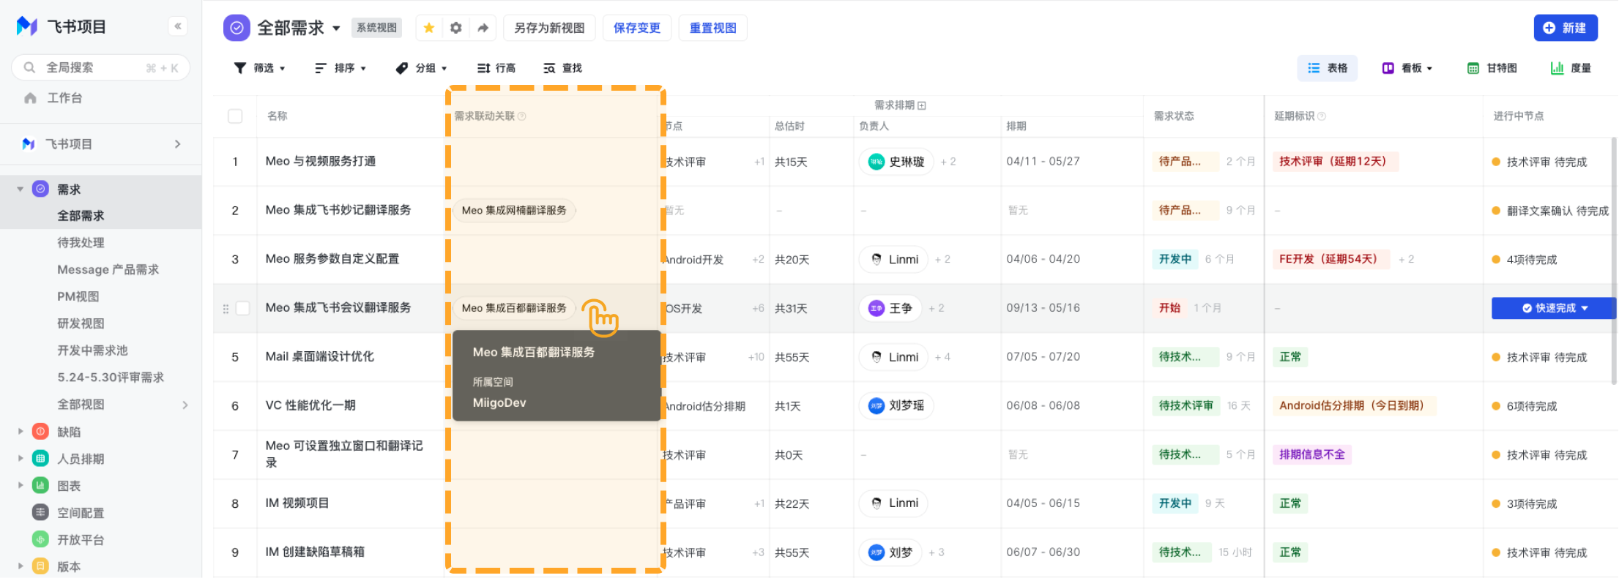1619x578 pixels.
Task: Collapse 需求排期 column group icon
Action: coord(922,105)
